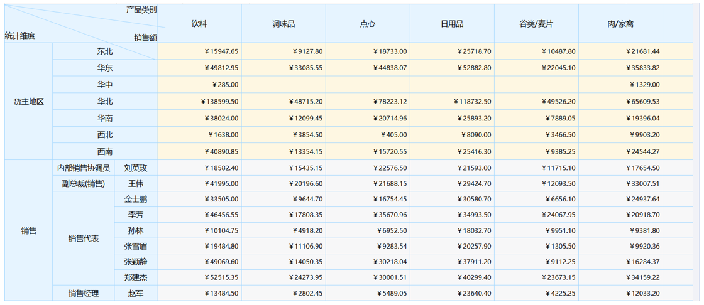Select the 日用品 column header
Screen dimensions: 704x305
point(452,24)
